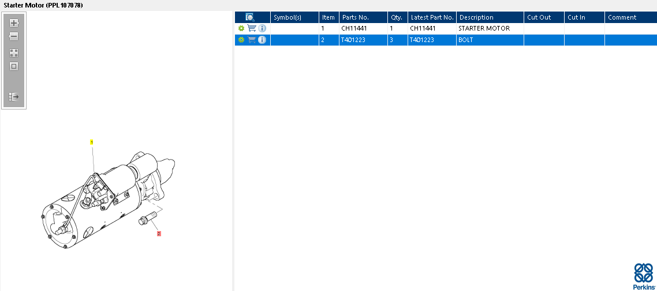Select the BOLT description cell

[490, 40]
